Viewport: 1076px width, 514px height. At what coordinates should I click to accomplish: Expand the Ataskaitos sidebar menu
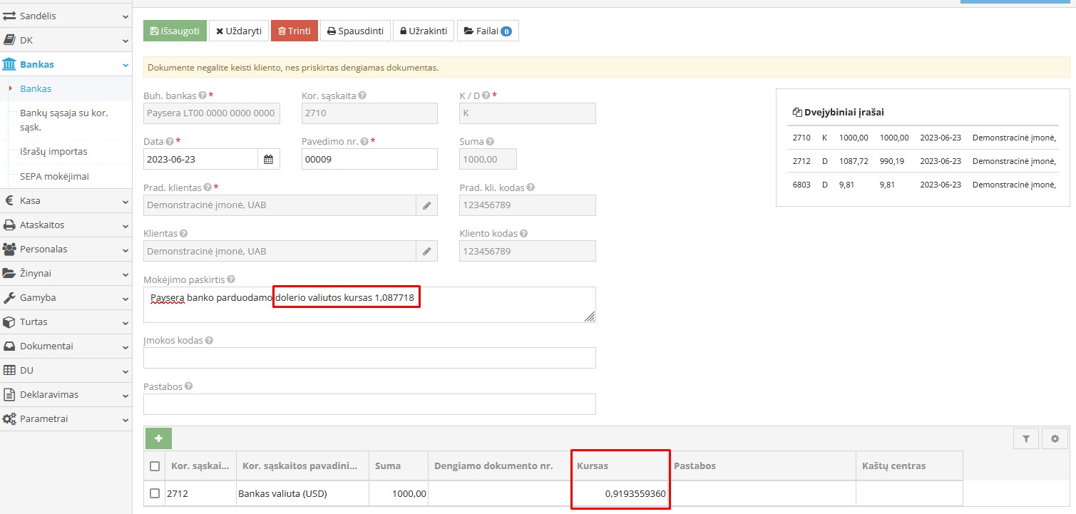click(66, 225)
